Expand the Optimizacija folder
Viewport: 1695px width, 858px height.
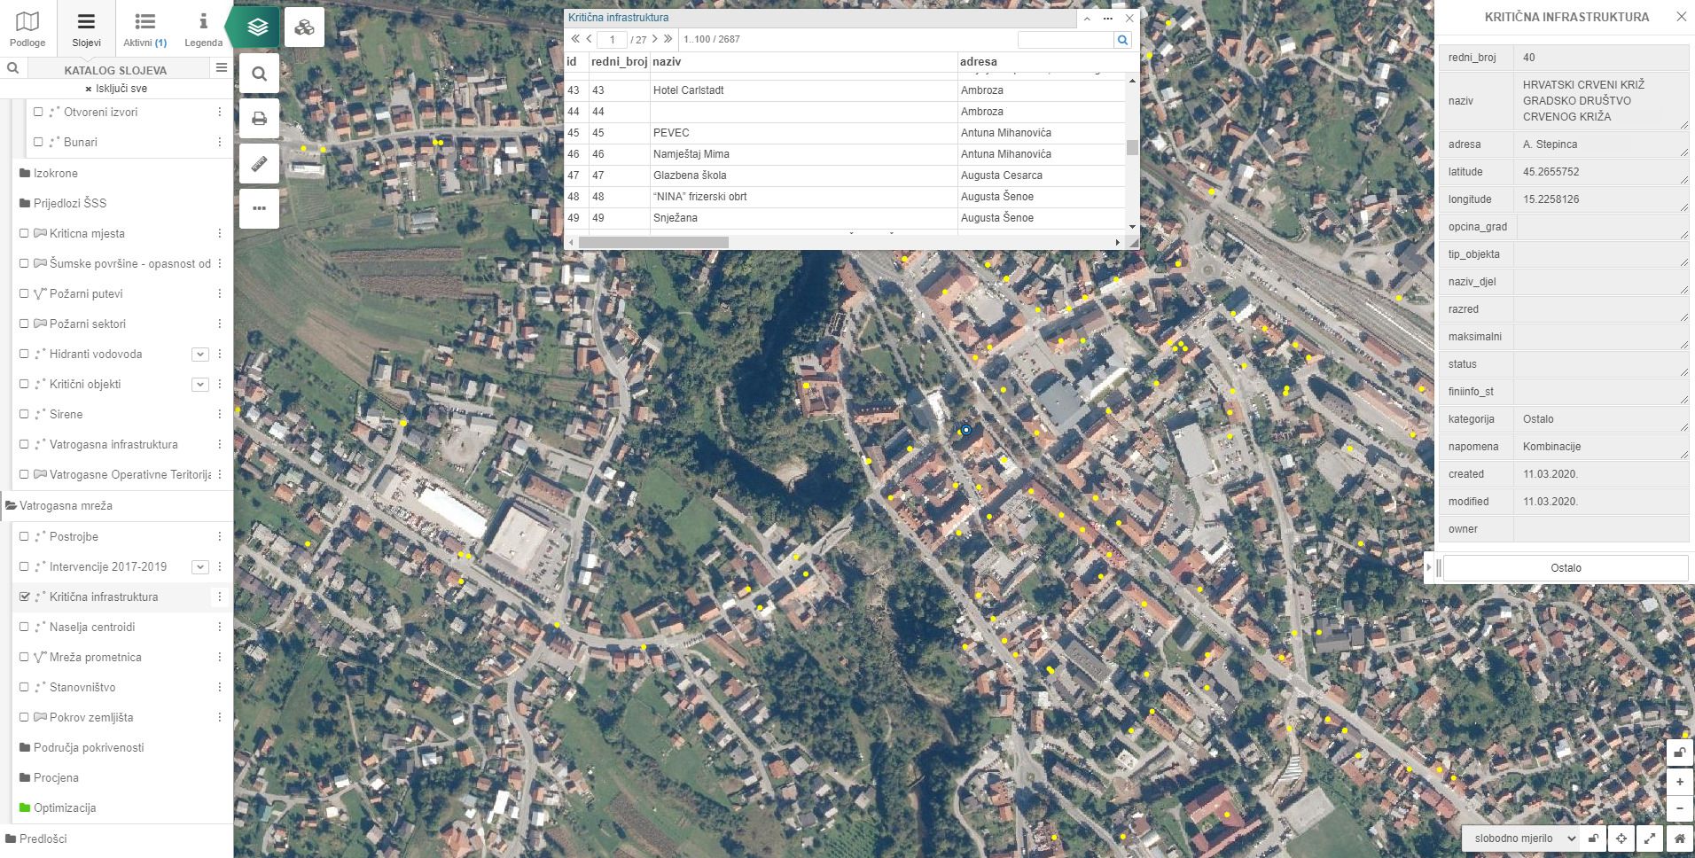(x=64, y=808)
